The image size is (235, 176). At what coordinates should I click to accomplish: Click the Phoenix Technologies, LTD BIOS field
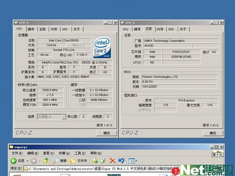coord(180,77)
